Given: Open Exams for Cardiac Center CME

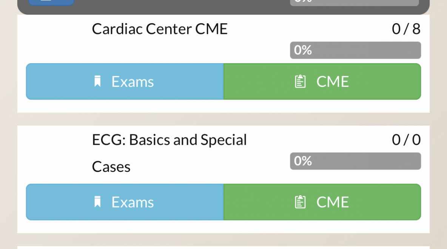Looking at the screenshot, I should click(125, 82).
